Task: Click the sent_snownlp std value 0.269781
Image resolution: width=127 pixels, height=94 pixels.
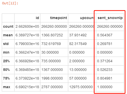Action: pyautogui.click(x=105, y=44)
